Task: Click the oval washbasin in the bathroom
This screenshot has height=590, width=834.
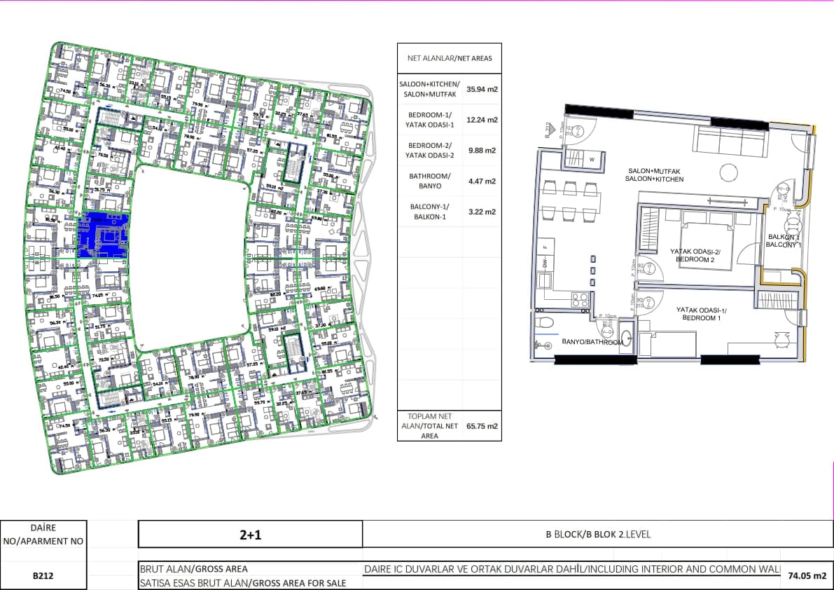Action: coord(627,338)
